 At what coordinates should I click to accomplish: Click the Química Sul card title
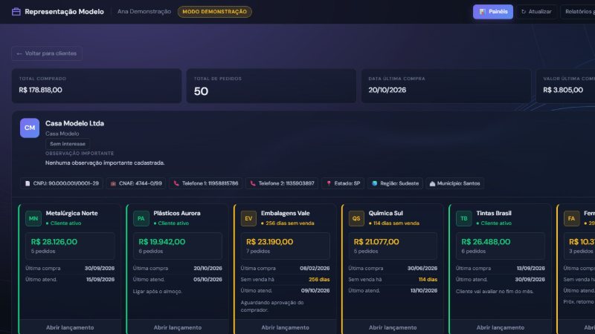coord(385,213)
